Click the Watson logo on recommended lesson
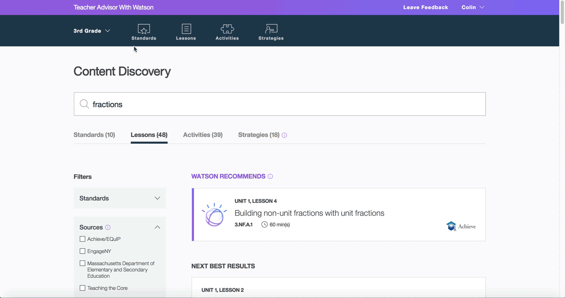Screen dimensions: 565x298 coord(214,214)
